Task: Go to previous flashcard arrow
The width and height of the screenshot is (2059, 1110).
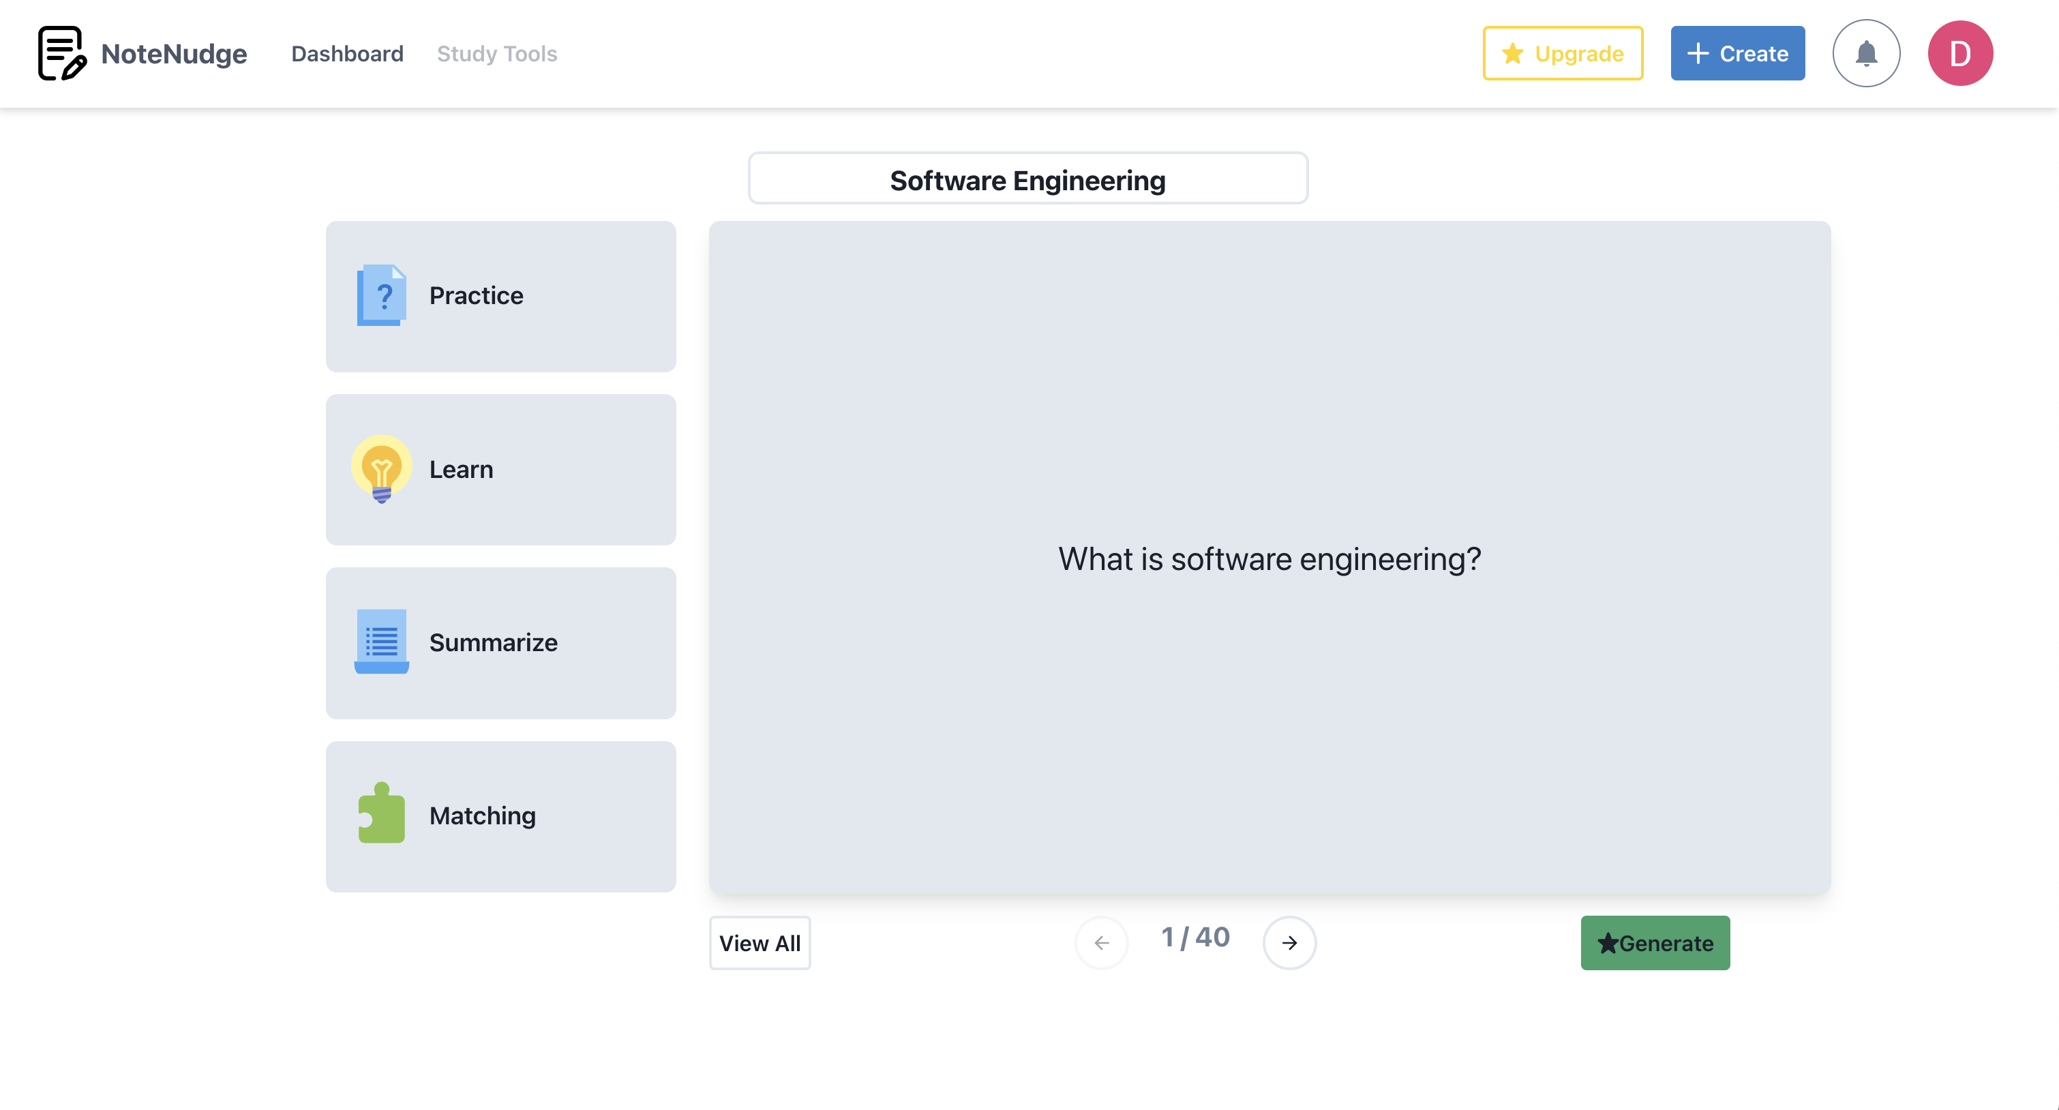Action: [x=1102, y=943]
